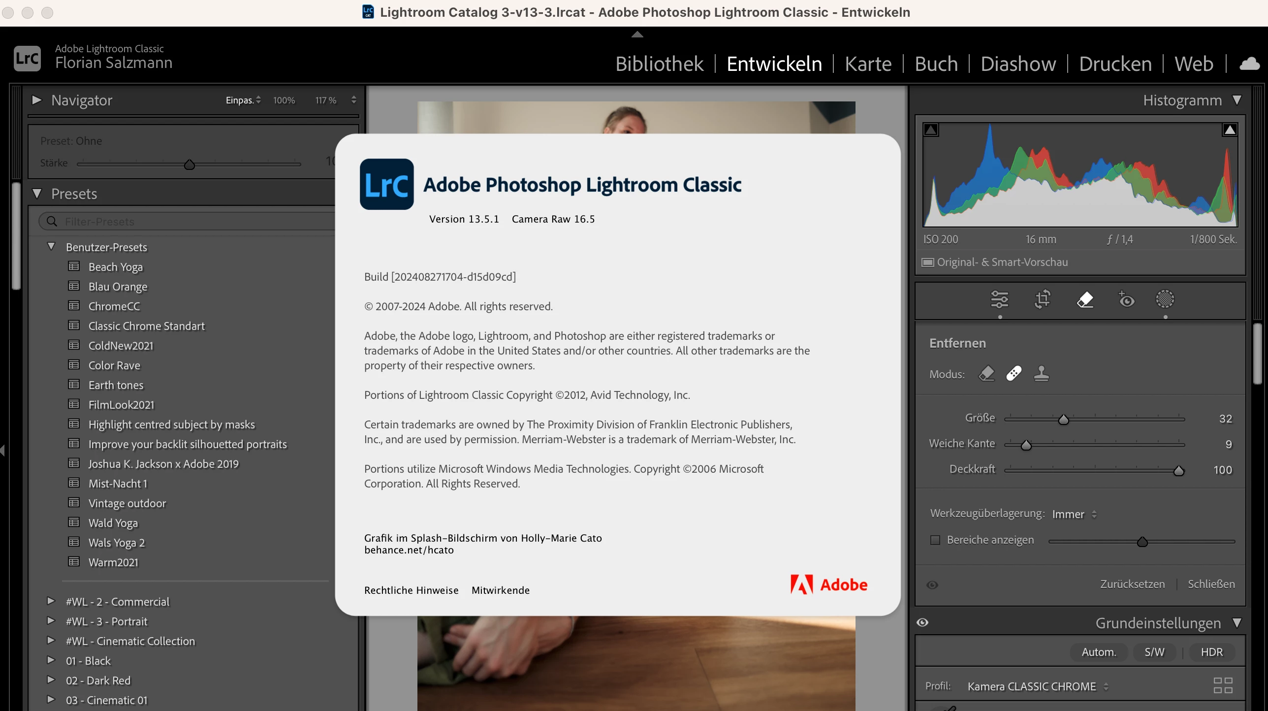Open the Drucken module
The image size is (1268, 711).
point(1115,64)
